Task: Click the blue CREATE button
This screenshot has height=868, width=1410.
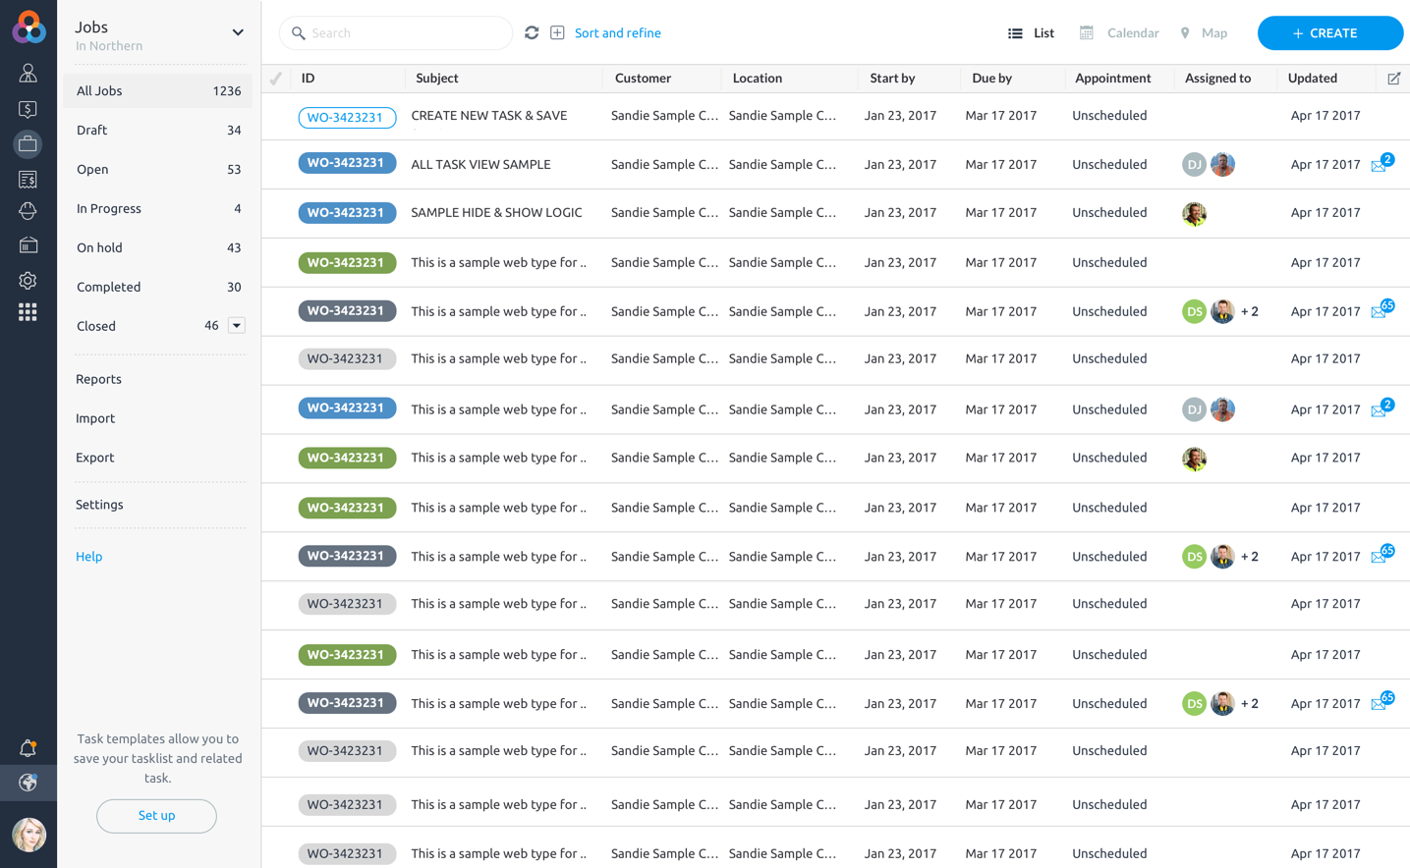Action: pos(1329,33)
